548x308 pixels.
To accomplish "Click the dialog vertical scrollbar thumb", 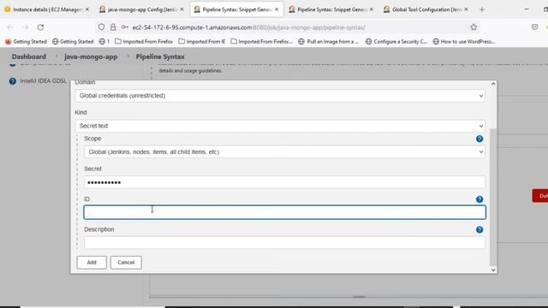I will pos(493,198).
